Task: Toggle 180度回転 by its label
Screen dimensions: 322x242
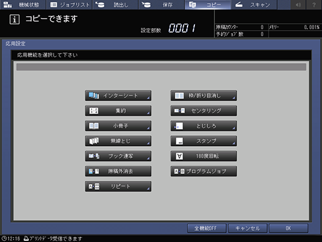Action: pos(207,156)
